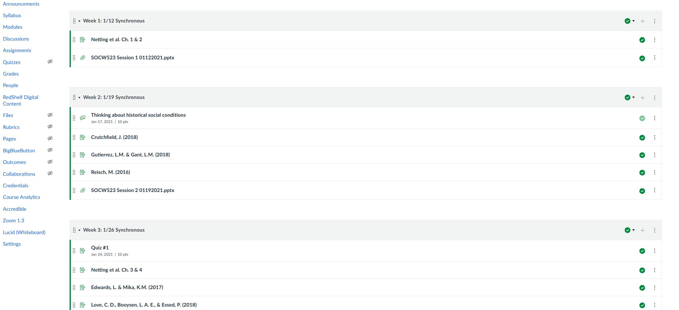This screenshot has height=310, width=679.
Task: Open options menu for Crutchfield, J. (2018)
Action: 654,138
